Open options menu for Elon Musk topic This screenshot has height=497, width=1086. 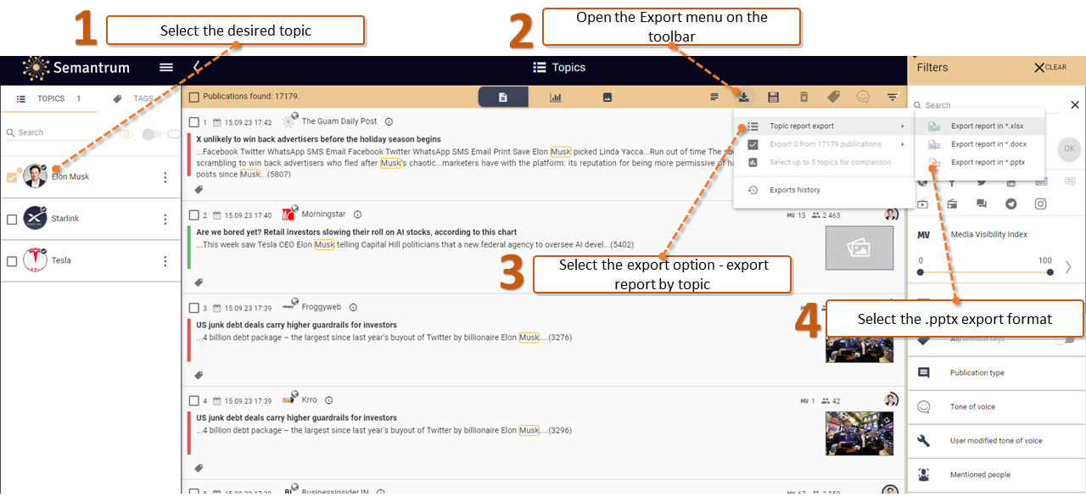pos(165,177)
